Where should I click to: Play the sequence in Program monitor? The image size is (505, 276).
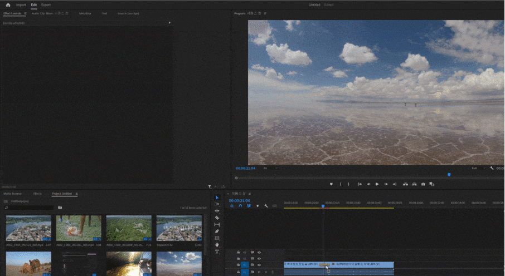(377, 184)
